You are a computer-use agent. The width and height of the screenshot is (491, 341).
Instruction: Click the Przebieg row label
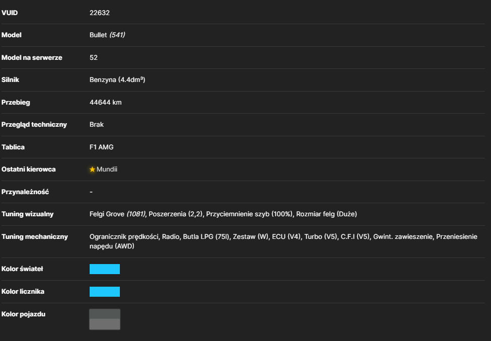pyautogui.click(x=16, y=102)
